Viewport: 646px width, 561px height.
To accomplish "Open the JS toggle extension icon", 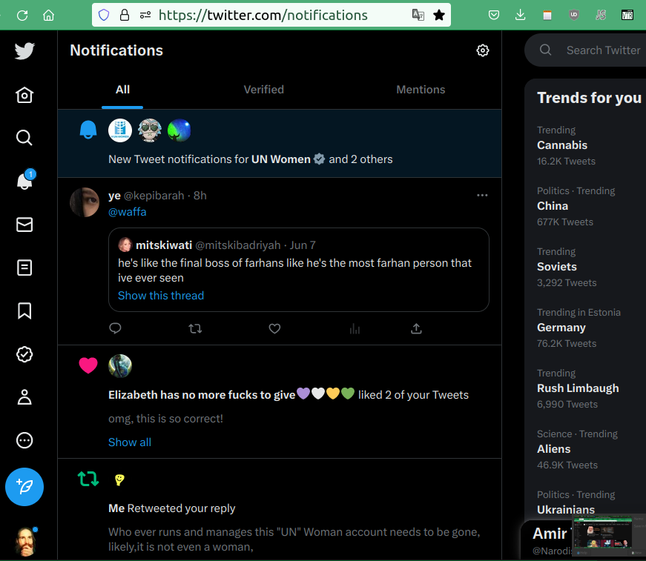I will click(x=601, y=16).
